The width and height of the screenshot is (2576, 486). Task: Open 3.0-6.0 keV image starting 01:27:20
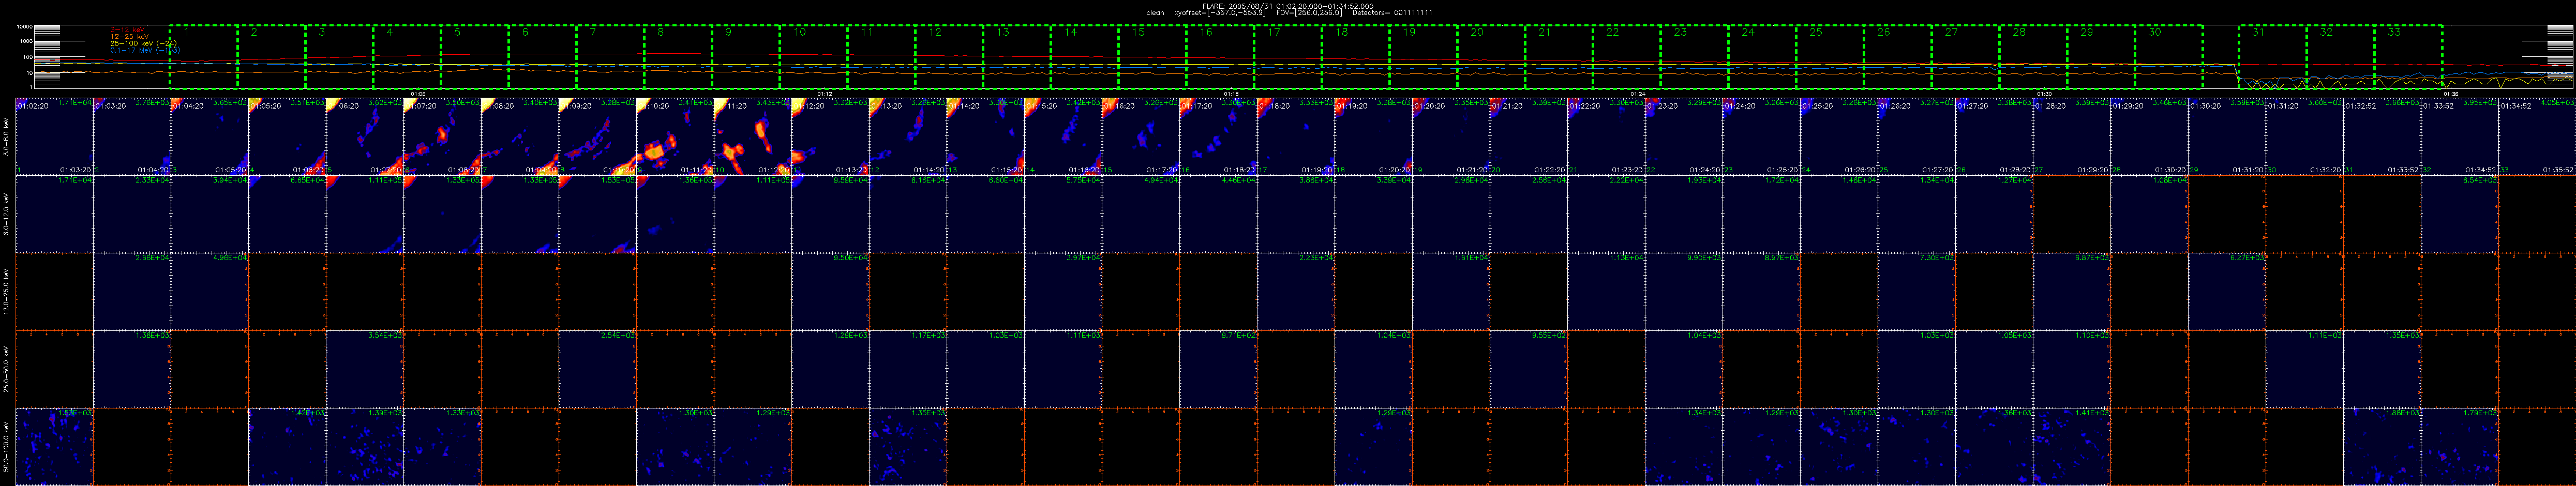coord(1995,136)
